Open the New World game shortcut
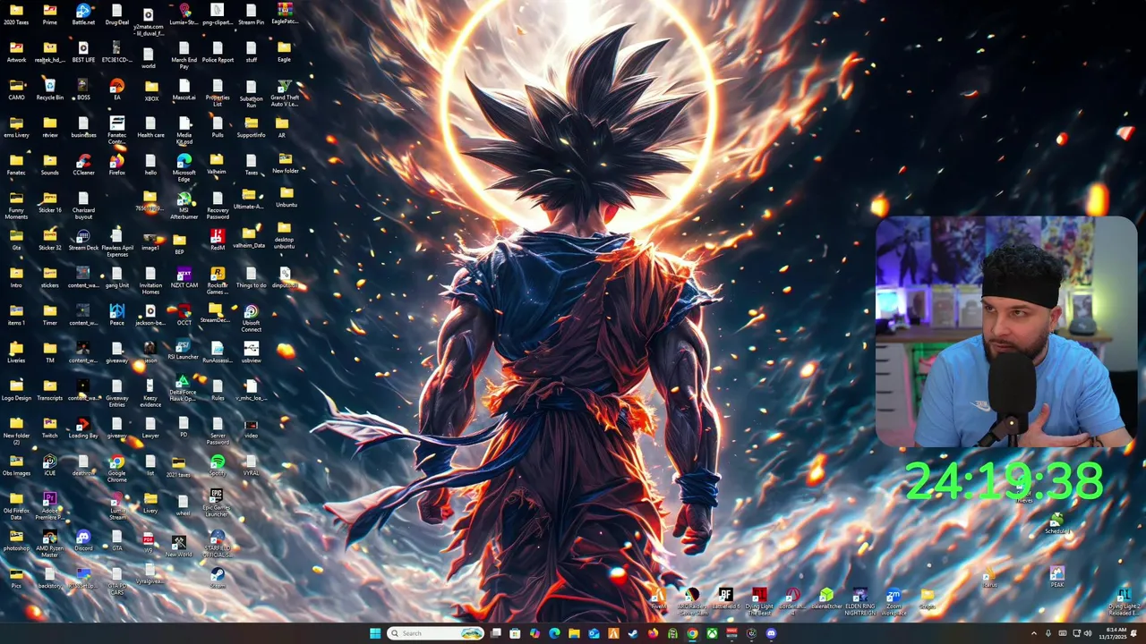 [x=178, y=545]
